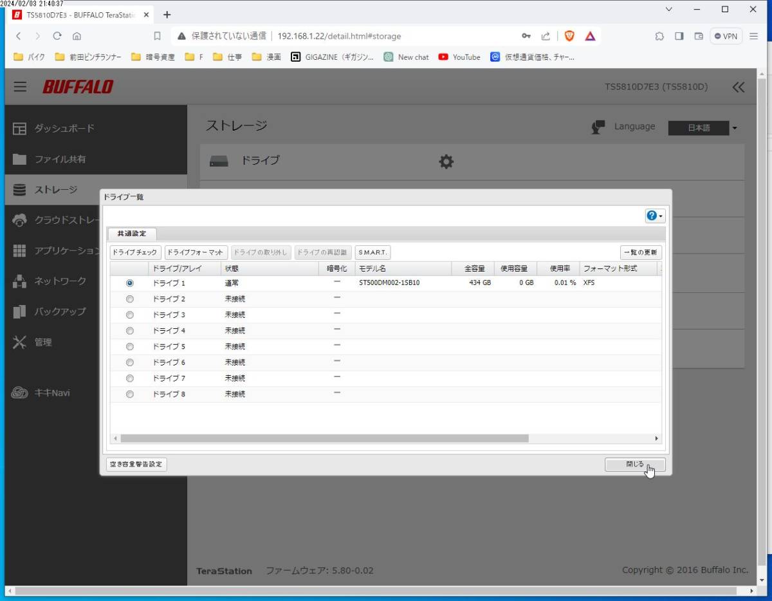Open the 仕事 bookmark folder

click(227, 57)
